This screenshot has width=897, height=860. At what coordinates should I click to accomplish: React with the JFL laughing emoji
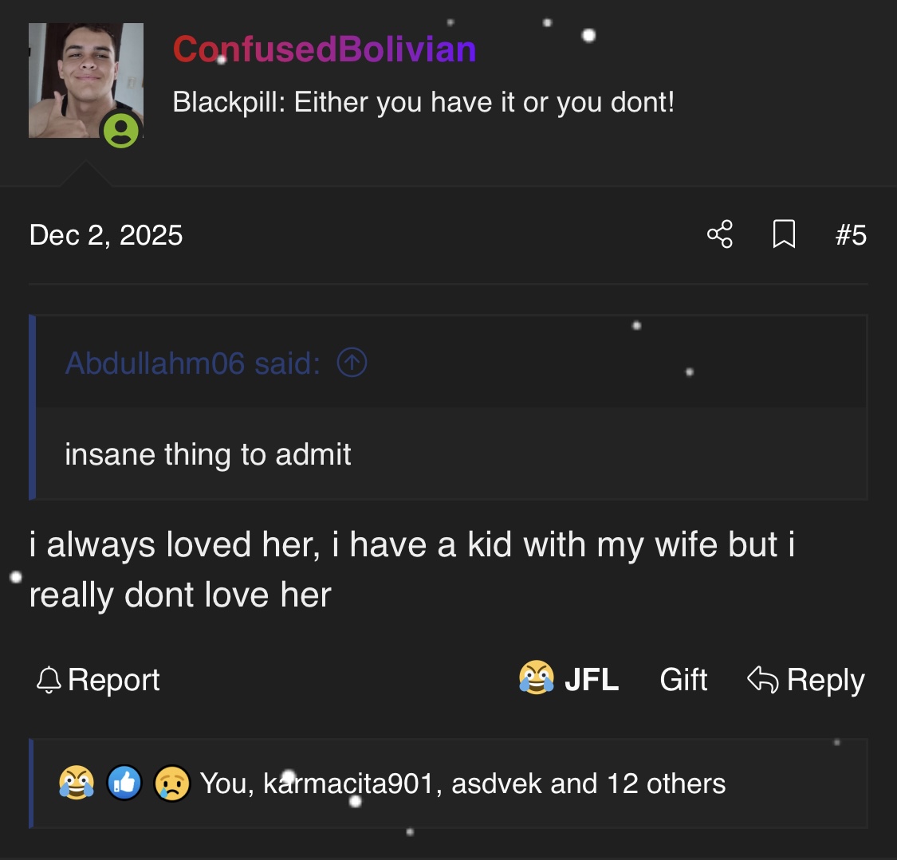568,679
